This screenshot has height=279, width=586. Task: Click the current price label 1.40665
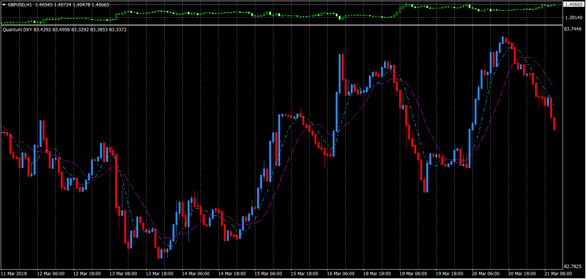[574, 5]
